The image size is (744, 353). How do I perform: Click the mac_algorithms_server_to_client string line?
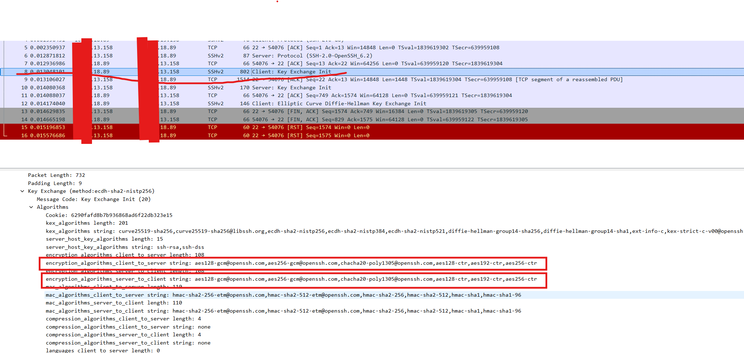tap(283, 311)
